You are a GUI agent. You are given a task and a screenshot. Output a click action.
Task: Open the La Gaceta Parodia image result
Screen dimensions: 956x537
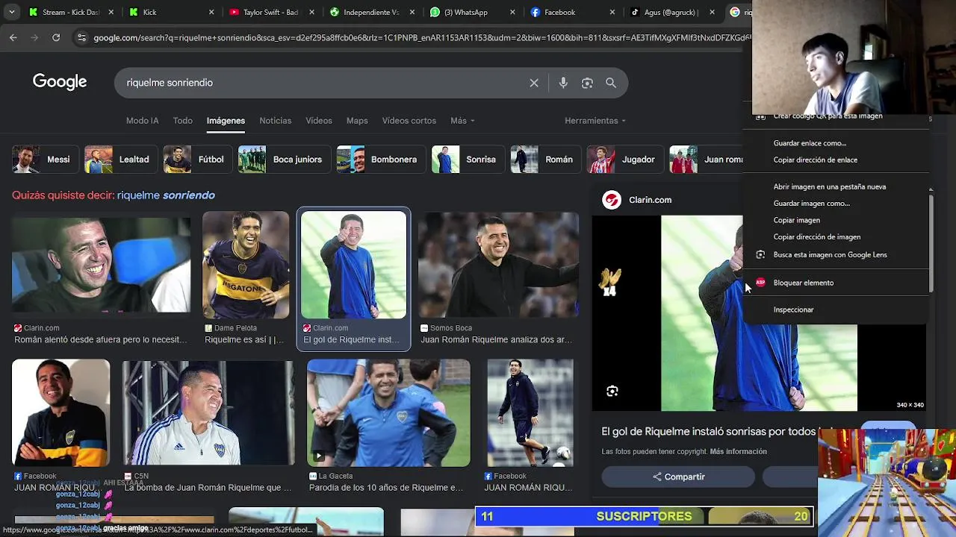(388, 412)
